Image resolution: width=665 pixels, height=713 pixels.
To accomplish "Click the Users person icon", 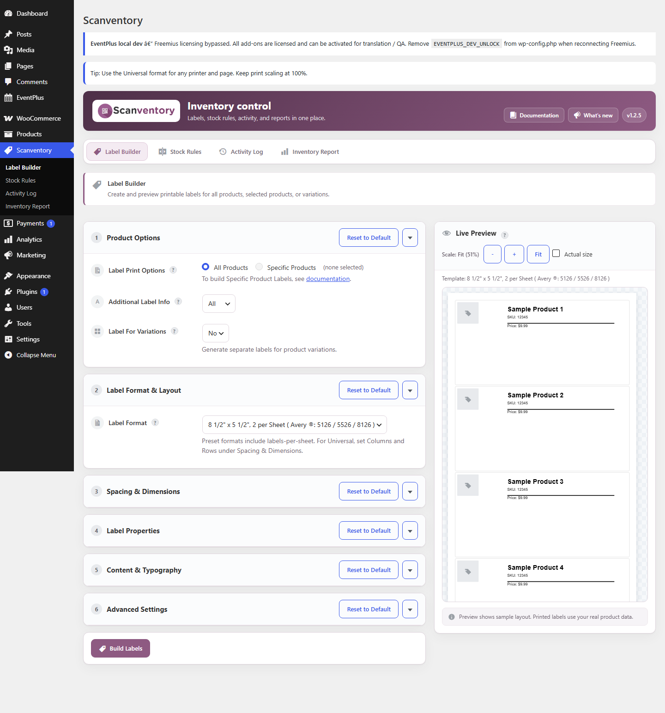I will 8,307.
